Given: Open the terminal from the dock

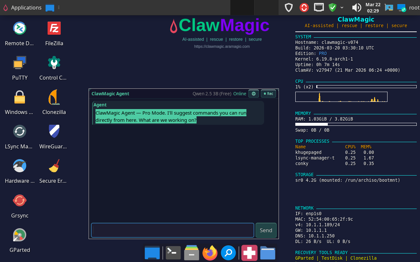Looking at the screenshot, I should pyautogui.click(x=173, y=253).
